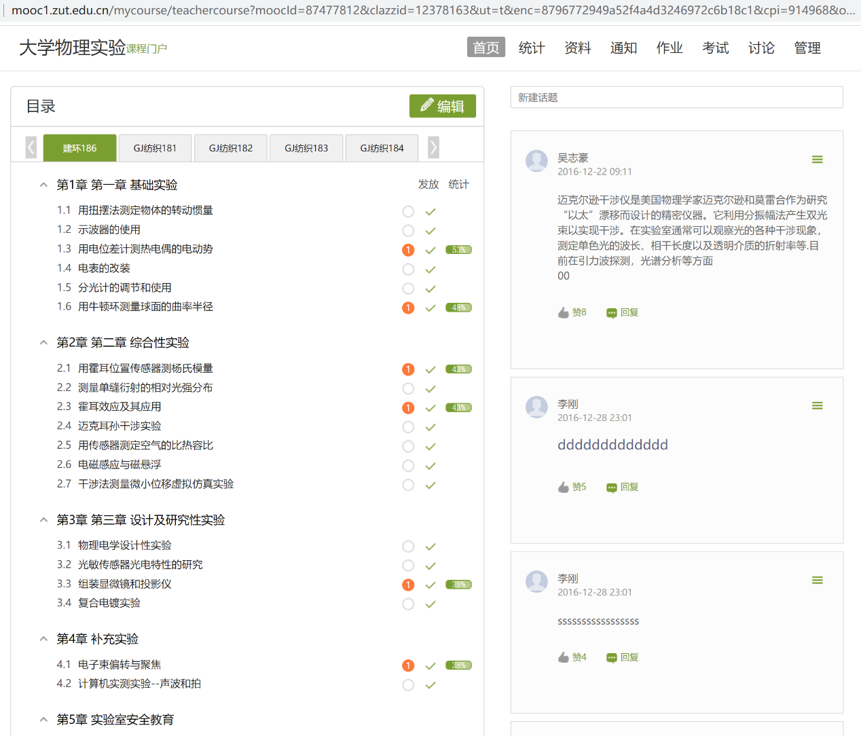Click the 53% progress bar next to 1.3
The height and width of the screenshot is (736, 861).
point(458,250)
